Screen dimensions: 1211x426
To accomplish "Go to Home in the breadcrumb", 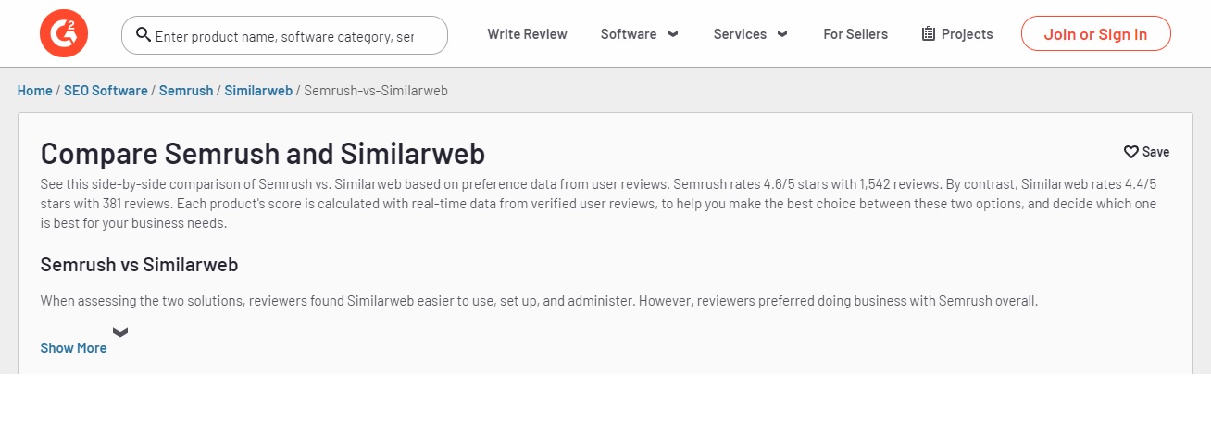I will click(35, 91).
